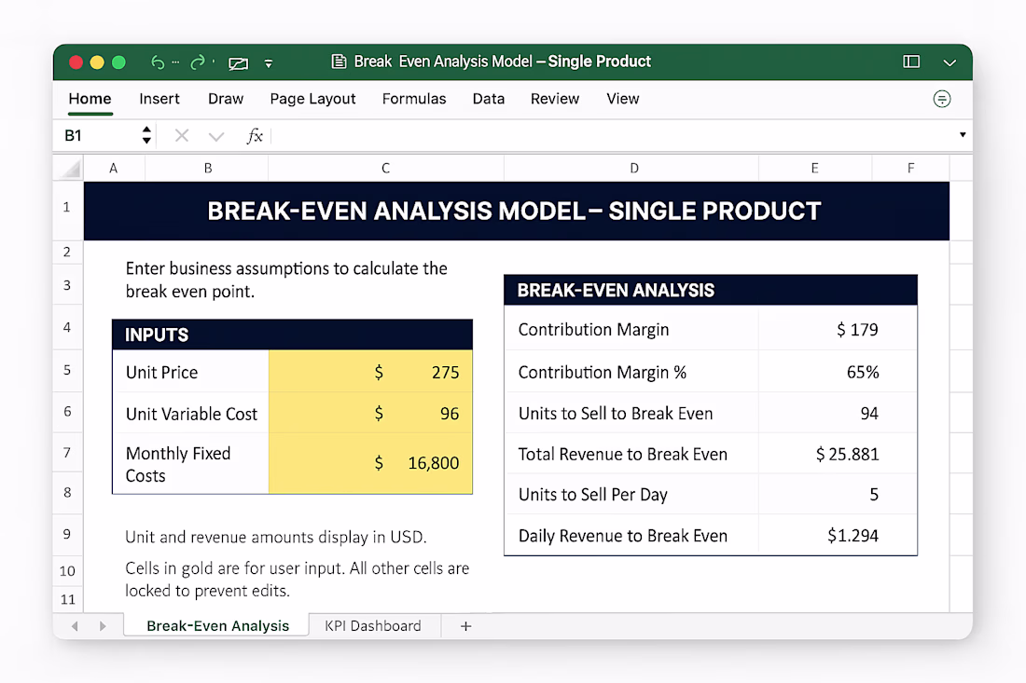Viewport: 1026px width, 683px height.
Task: Click the note about USD amounts
Action: click(x=275, y=537)
